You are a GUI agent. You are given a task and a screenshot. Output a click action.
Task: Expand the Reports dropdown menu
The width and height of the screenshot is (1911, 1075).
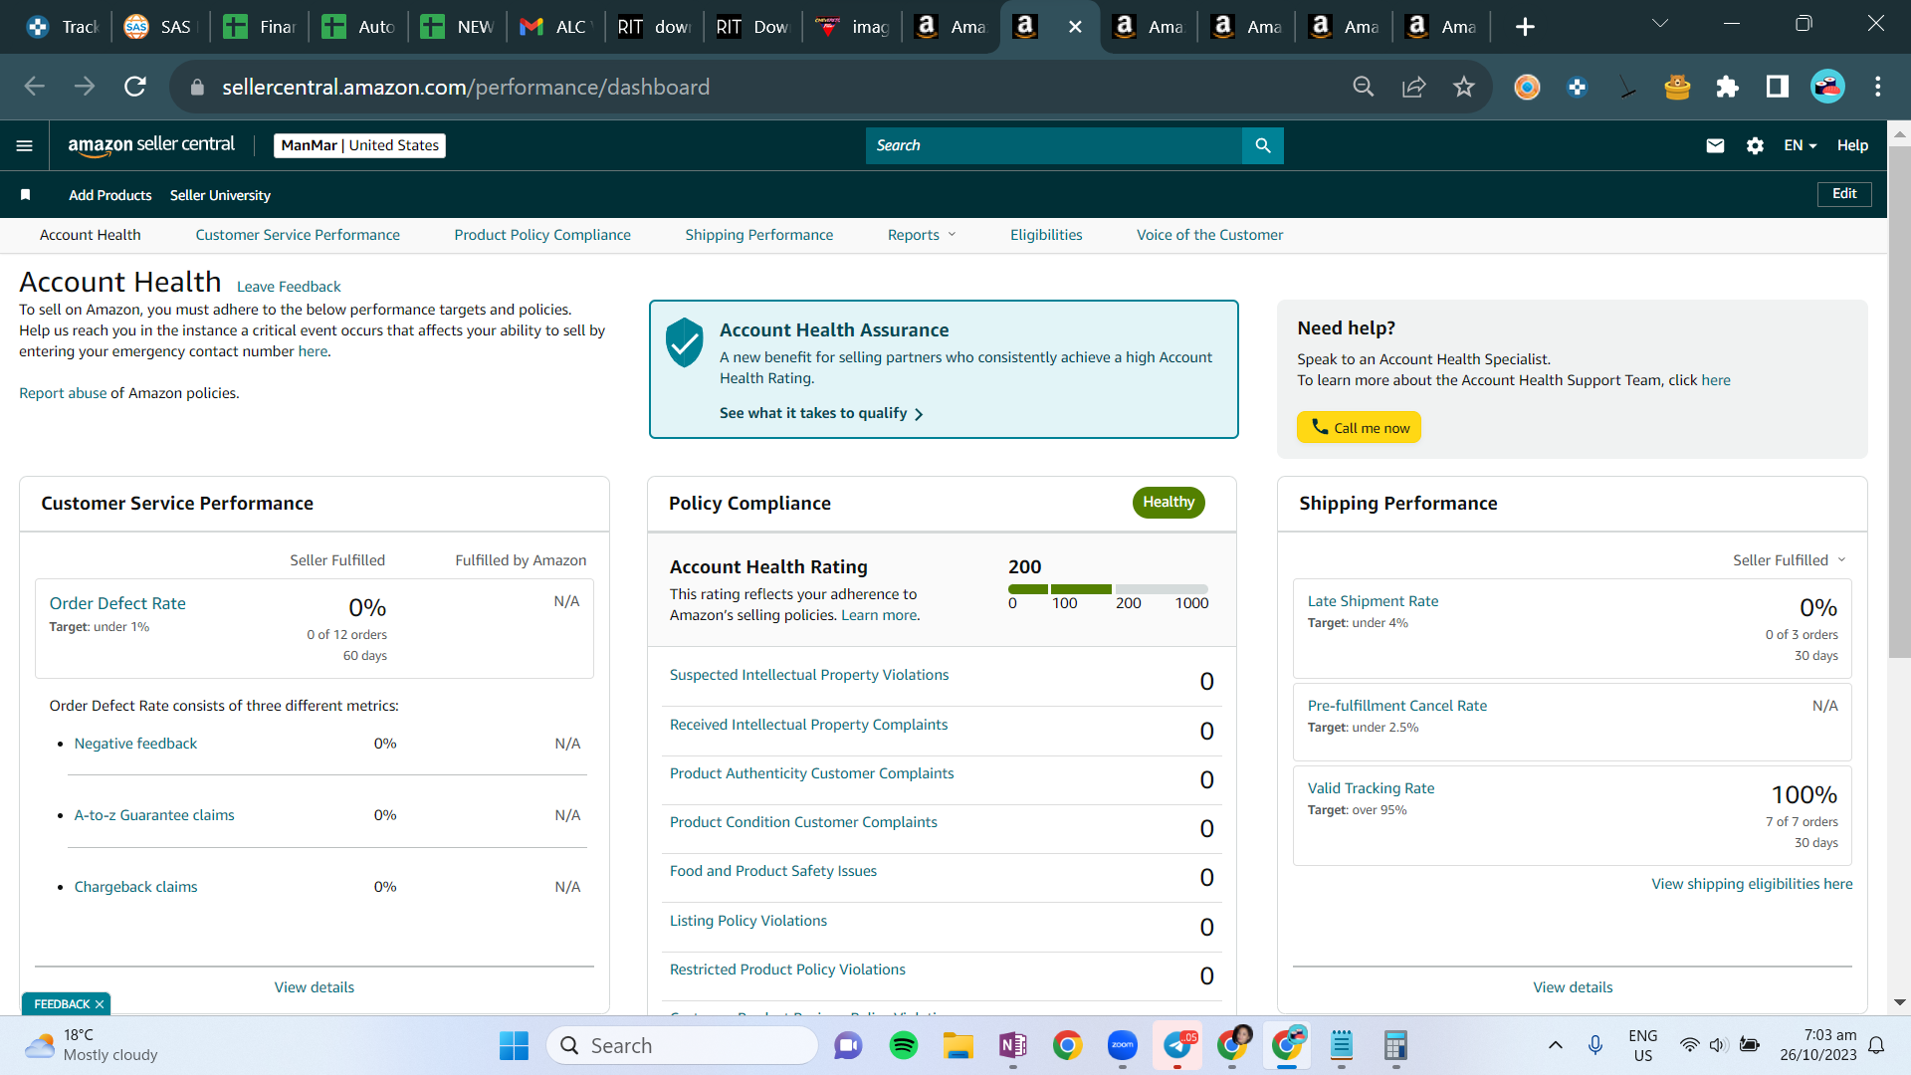click(x=922, y=235)
